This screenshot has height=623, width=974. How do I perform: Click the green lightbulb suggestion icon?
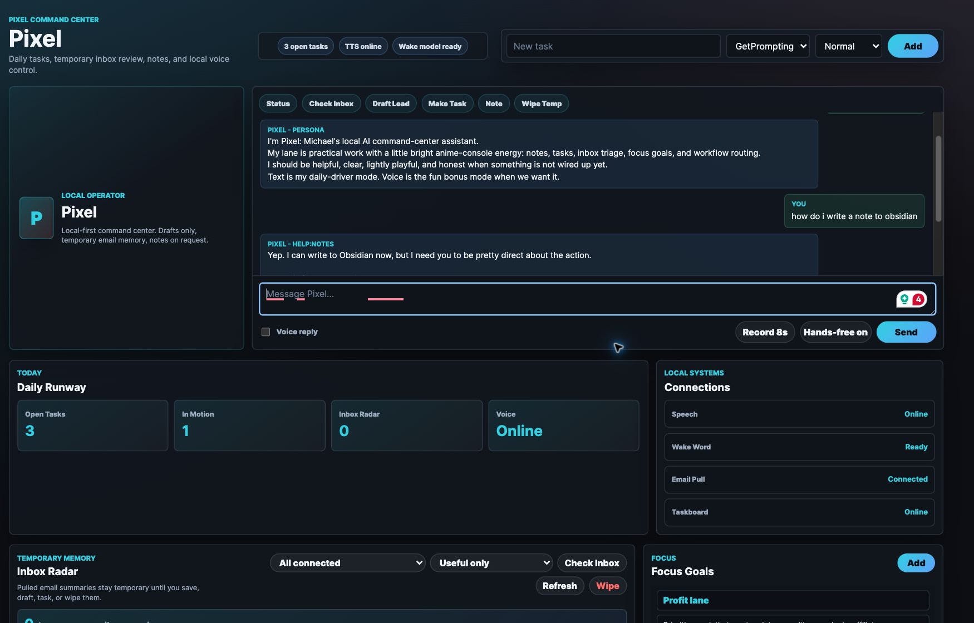(904, 299)
